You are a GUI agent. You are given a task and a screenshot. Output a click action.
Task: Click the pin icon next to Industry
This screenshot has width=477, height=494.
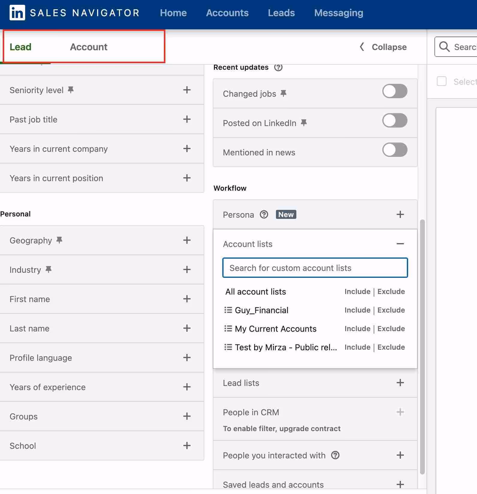49,269
